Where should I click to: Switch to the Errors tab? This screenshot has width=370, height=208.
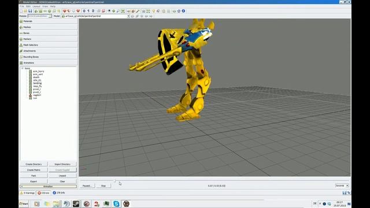coord(44,193)
